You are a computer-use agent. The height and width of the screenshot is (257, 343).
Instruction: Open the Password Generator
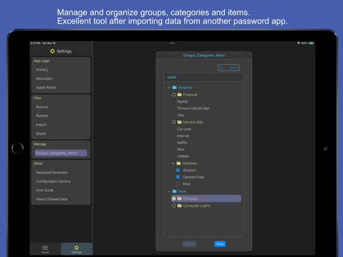[x=52, y=173]
